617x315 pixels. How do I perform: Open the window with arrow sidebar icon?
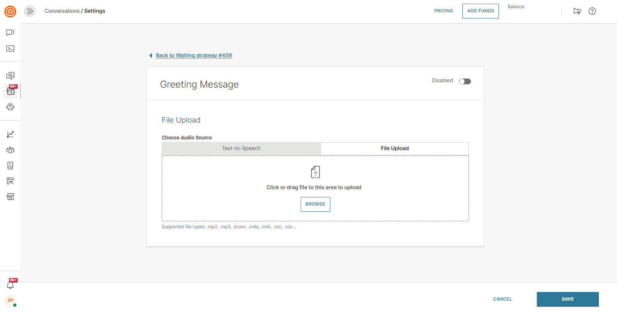10,181
